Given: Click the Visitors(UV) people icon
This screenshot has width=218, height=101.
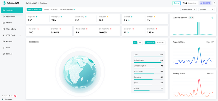Looking at the screenshot, I should pyautogui.click(x=86, y=17).
